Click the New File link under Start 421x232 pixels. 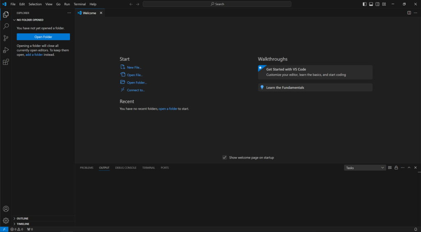(134, 67)
